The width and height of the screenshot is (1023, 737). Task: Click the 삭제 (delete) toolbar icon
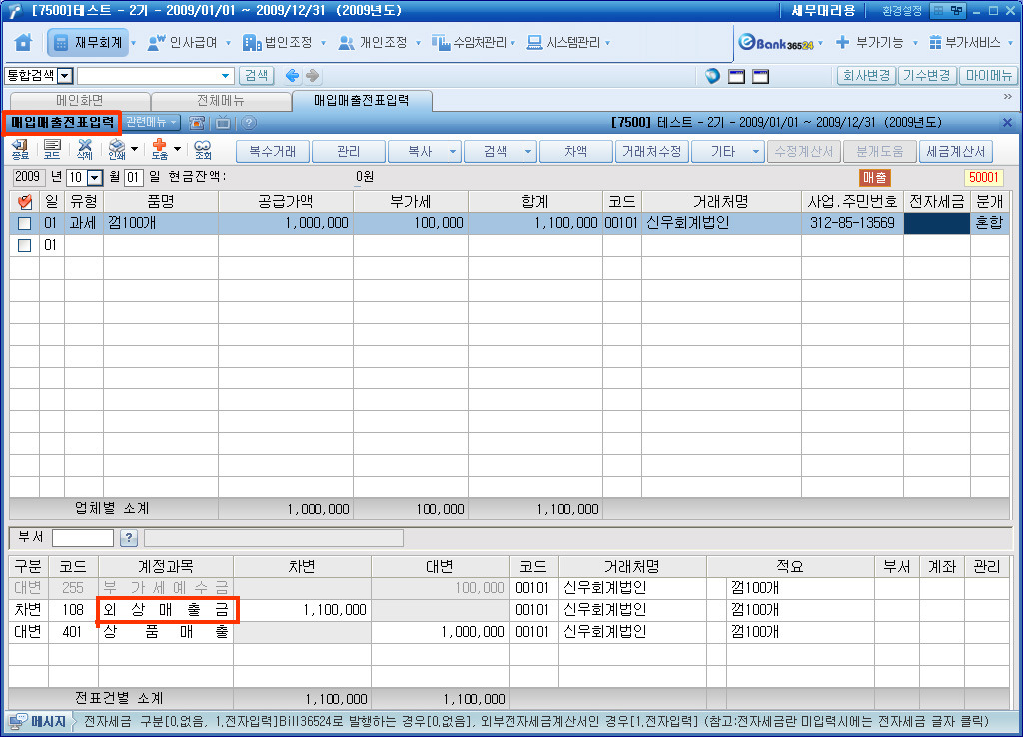(85, 151)
